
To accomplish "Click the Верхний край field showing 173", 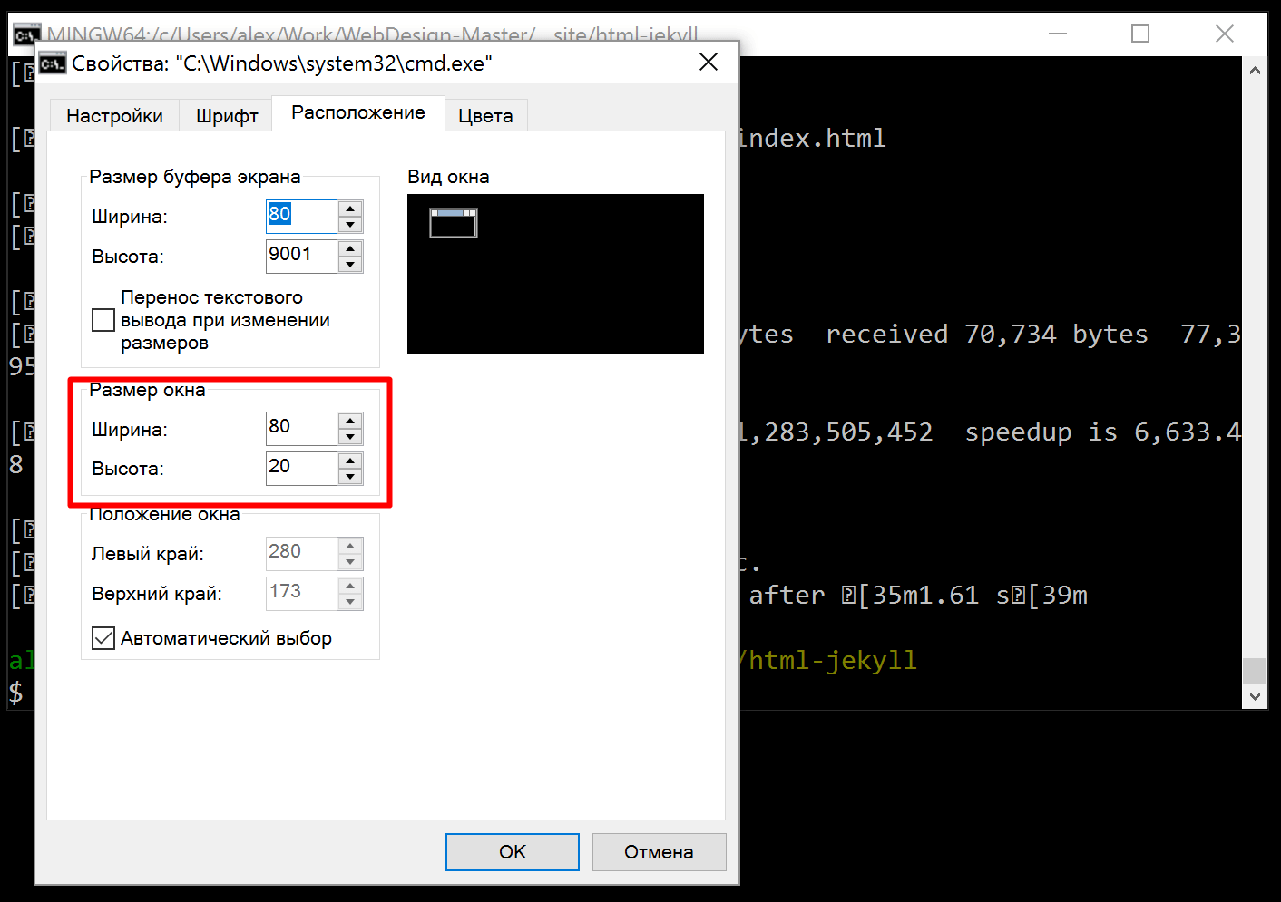I will point(302,593).
